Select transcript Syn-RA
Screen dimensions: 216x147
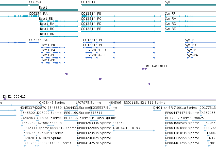tap(171, 19)
